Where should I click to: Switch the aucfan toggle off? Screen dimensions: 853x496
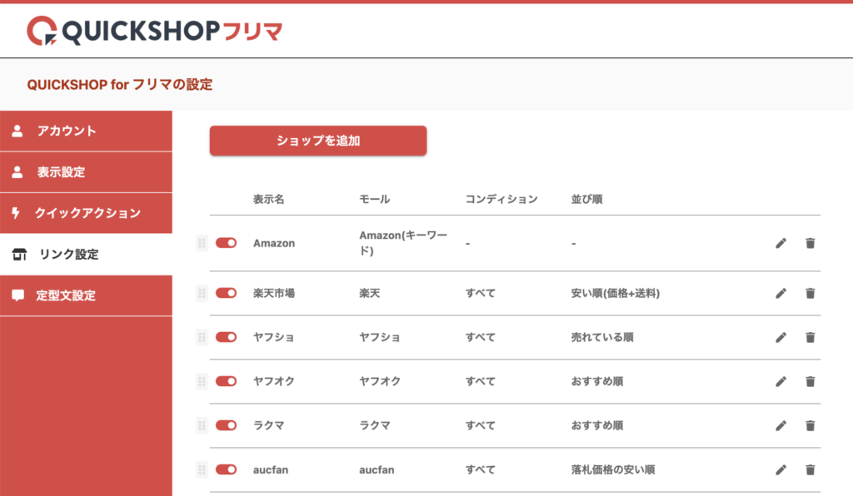pos(226,469)
